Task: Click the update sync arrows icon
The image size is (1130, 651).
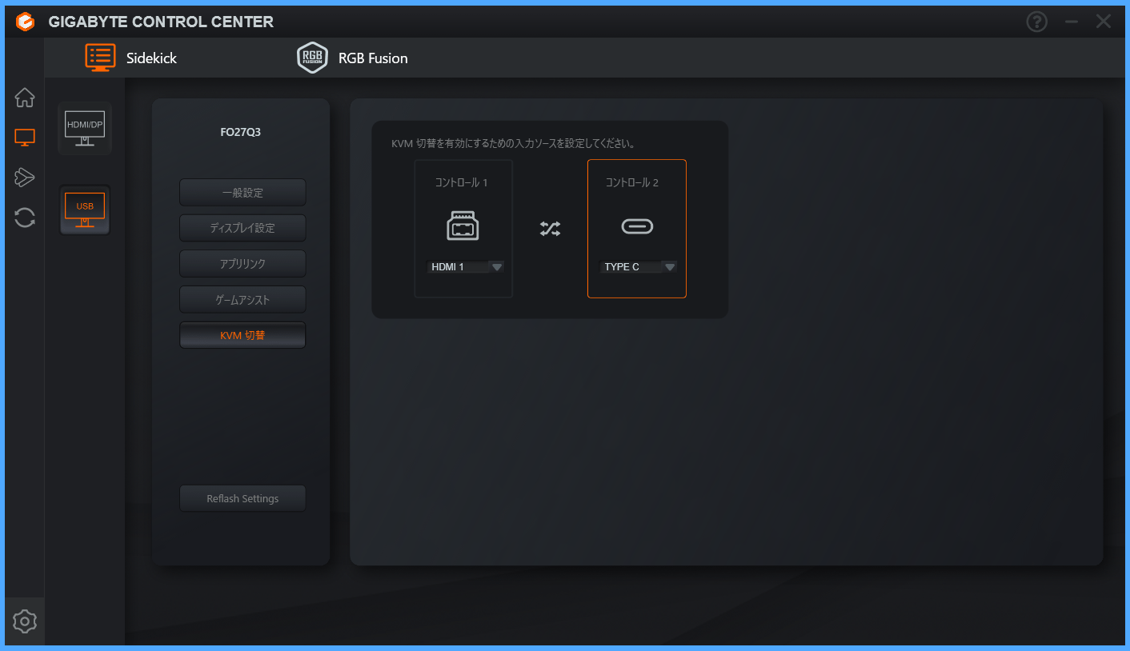Action: pos(25,218)
